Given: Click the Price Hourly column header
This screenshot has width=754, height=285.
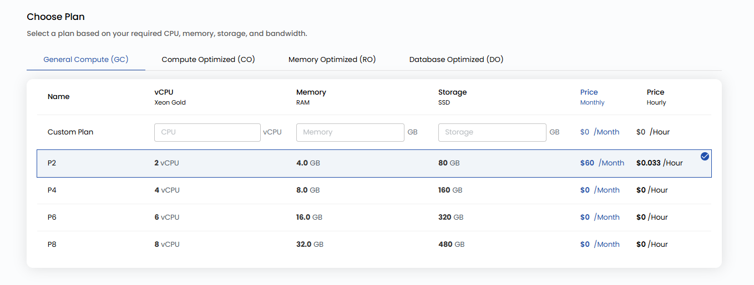Looking at the screenshot, I should [656, 97].
